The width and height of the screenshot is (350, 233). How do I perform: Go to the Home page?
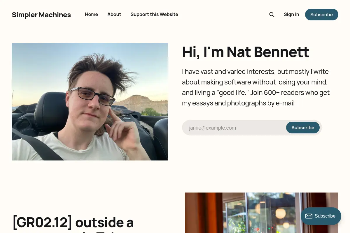[91, 15]
